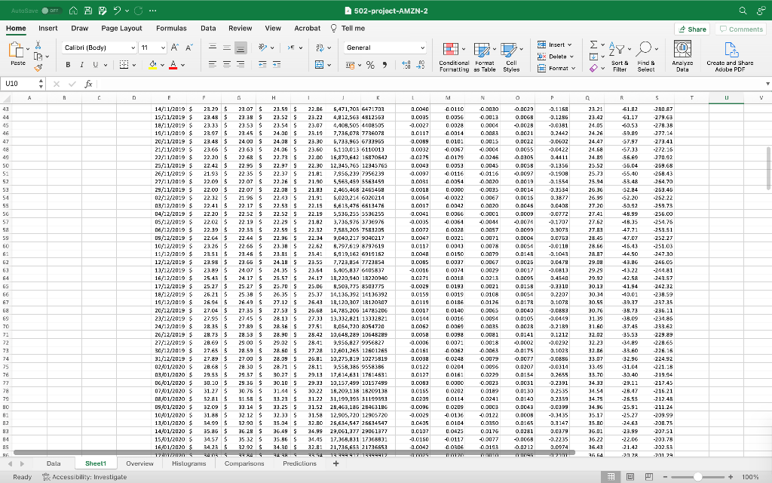The height and width of the screenshot is (483, 772).
Task: Click the Undo arrow in title bar
Action: pos(115,10)
